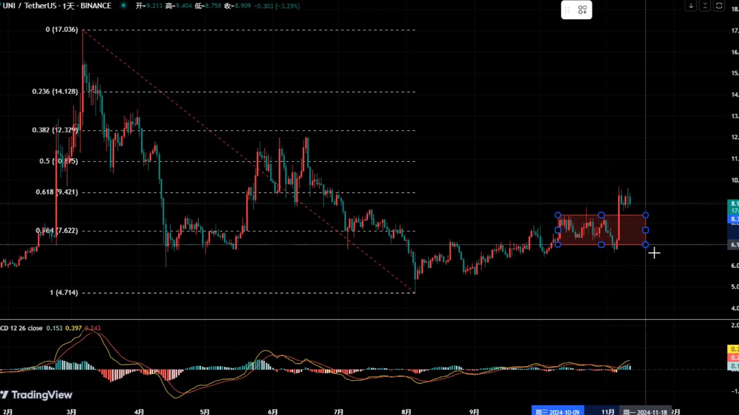Click the teal current-price tag 8.9 on the price scale
The width and height of the screenshot is (739, 415).
click(x=733, y=204)
